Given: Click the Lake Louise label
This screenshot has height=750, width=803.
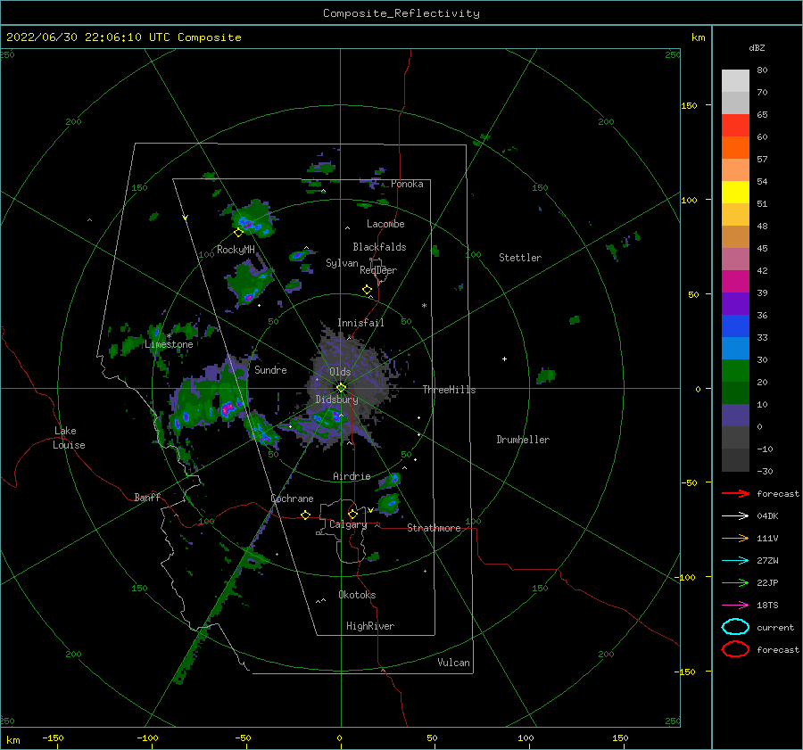Looking at the screenshot, I should click(69, 438).
